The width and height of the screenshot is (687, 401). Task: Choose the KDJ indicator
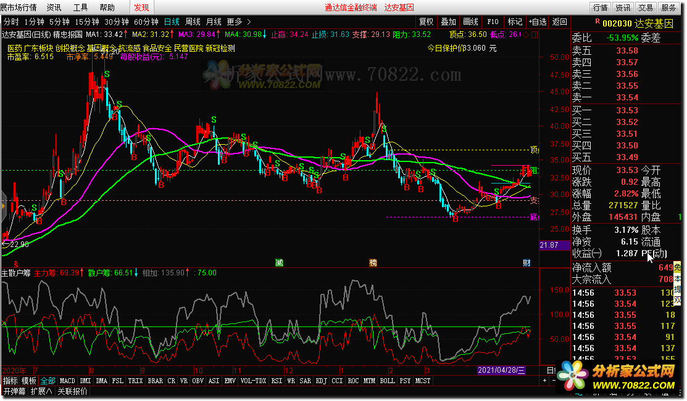point(321,381)
